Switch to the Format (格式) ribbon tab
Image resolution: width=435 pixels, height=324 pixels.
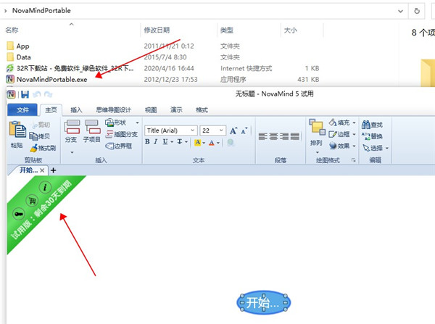202,110
